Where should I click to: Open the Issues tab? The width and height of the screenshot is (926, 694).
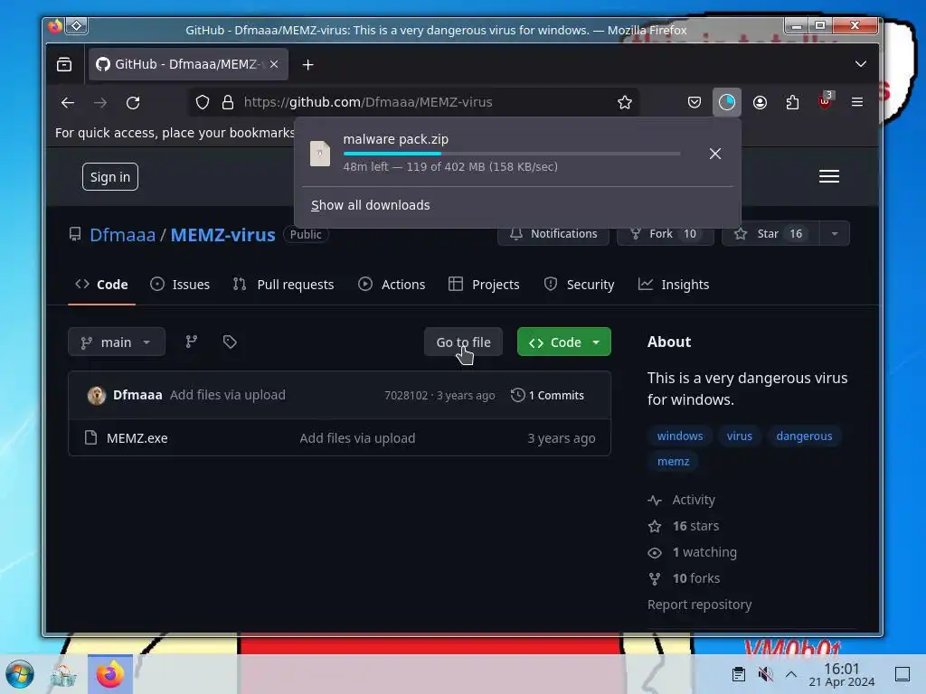tap(180, 285)
